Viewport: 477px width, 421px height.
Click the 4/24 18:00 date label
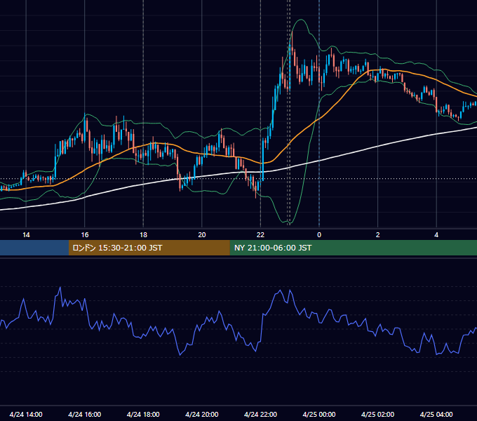143,414
